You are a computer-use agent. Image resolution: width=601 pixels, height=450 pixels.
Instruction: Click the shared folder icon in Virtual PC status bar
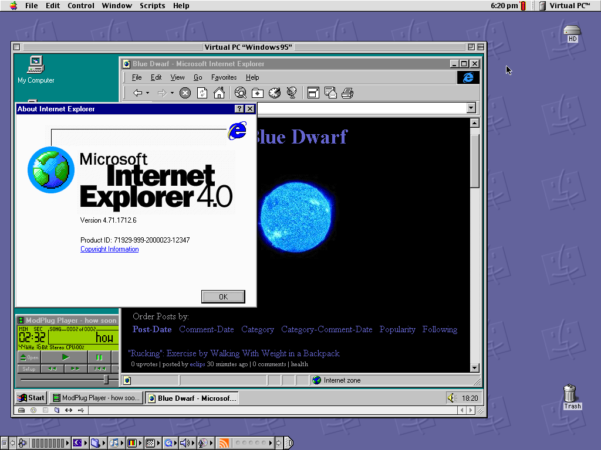57,410
